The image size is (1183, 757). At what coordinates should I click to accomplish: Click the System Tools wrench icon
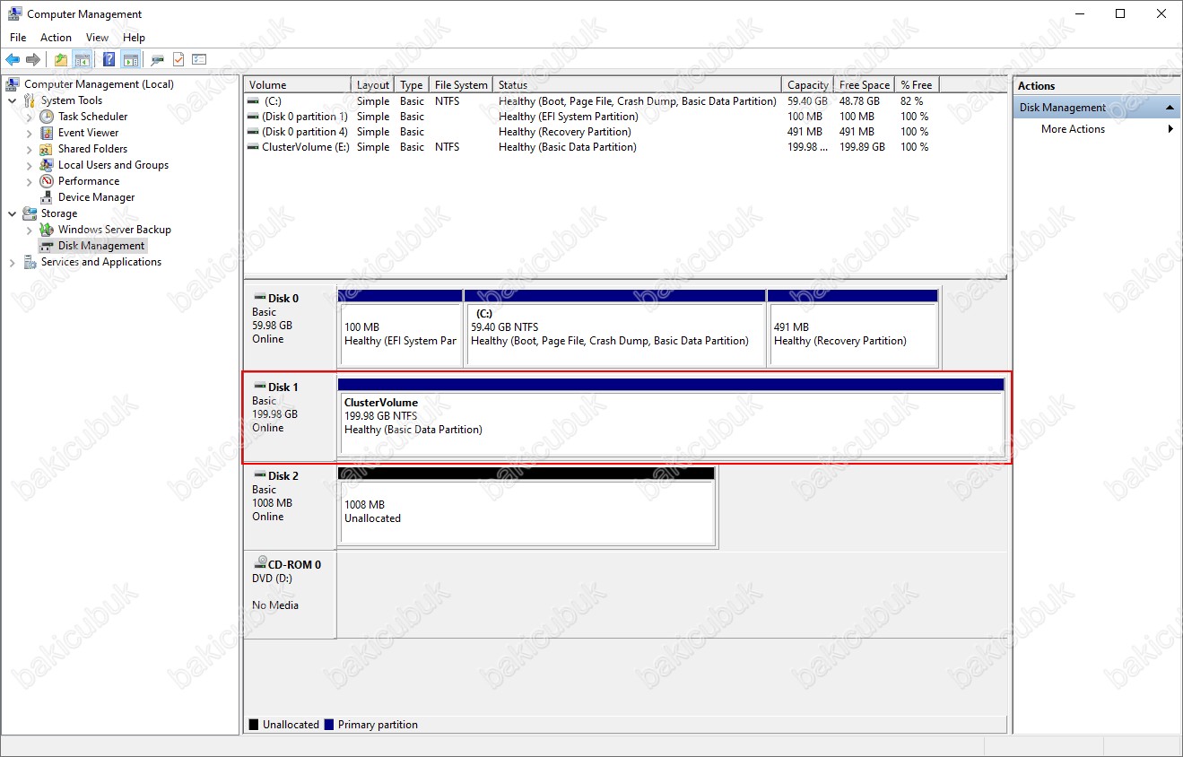pyautogui.click(x=30, y=100)
